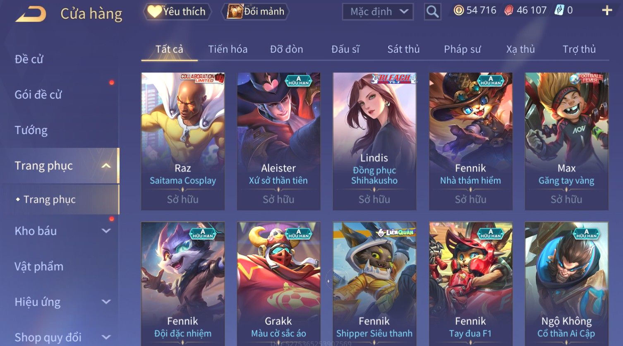Go back using the golden arrow icon
The width and height of the screenshot is (623, 346).
[31, 14]
